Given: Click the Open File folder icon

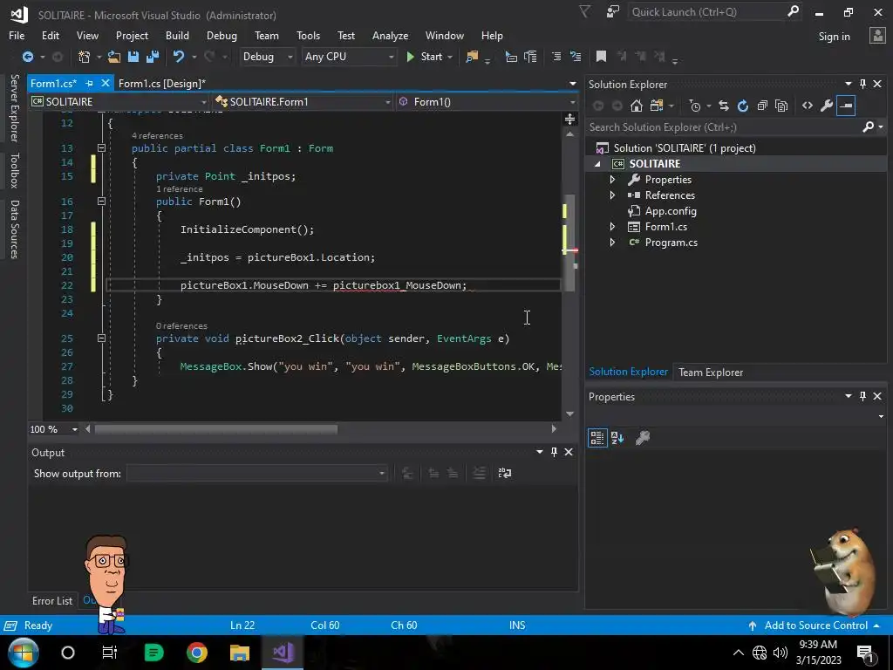Looking at the screenshot, I should pyautogui.click(x=114, y=57).
